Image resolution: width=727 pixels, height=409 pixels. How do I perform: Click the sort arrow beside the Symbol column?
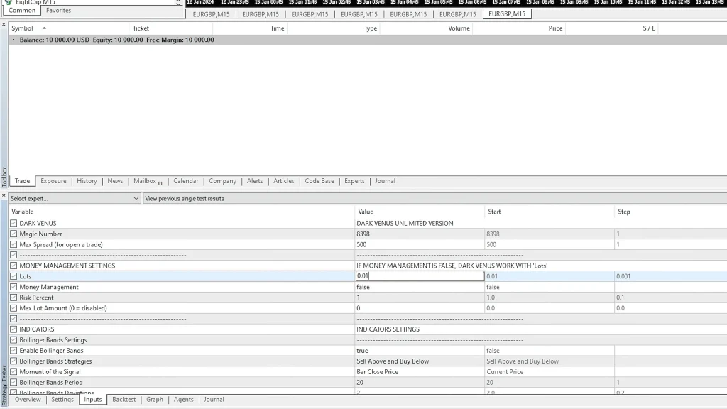point(44,28)
